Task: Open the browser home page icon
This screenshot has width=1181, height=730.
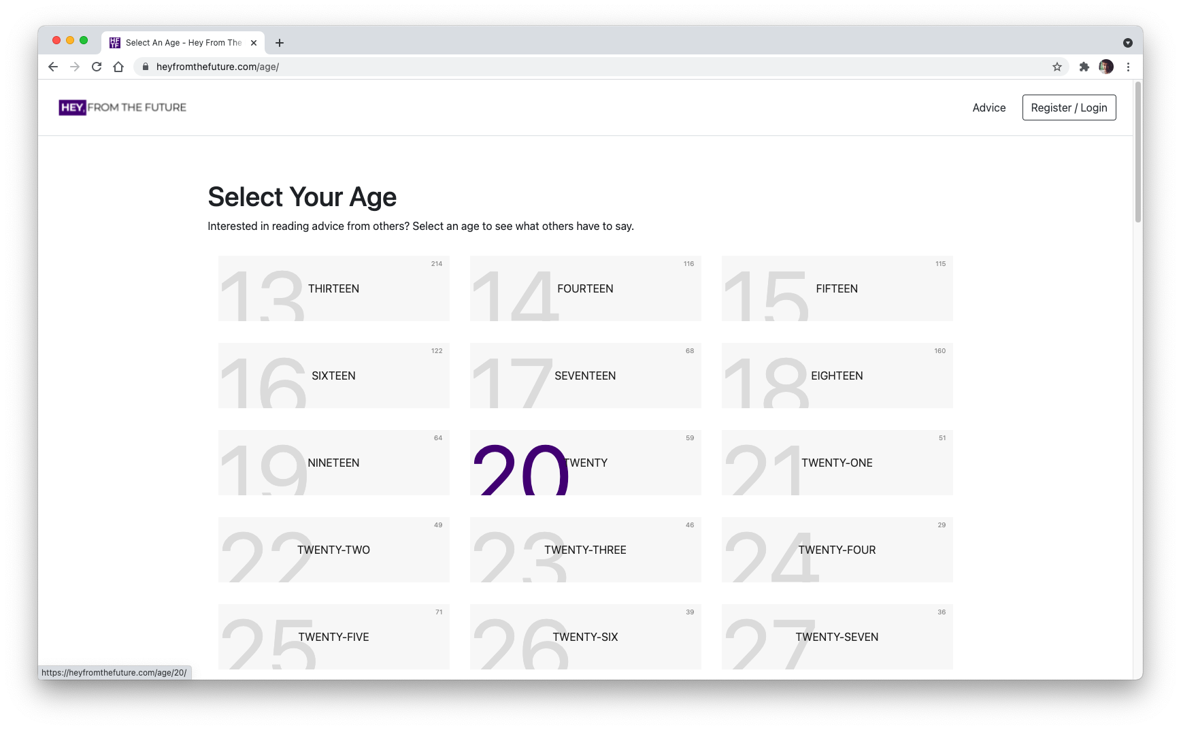Action: (118, 67)
